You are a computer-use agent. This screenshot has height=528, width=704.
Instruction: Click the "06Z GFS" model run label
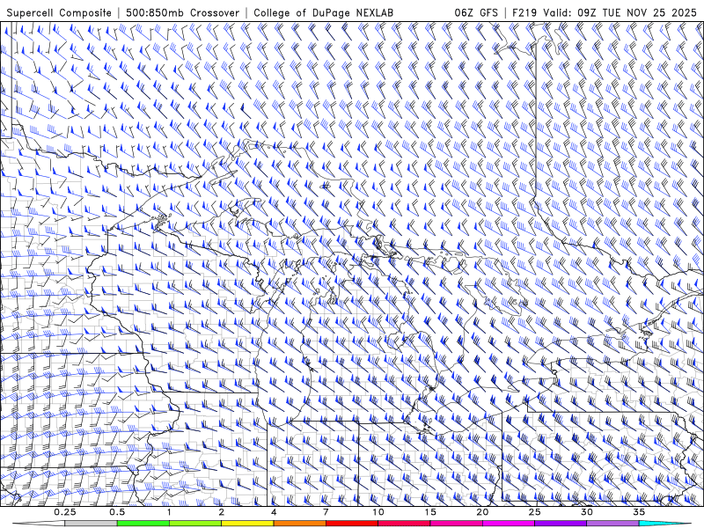tap(476, 12)
